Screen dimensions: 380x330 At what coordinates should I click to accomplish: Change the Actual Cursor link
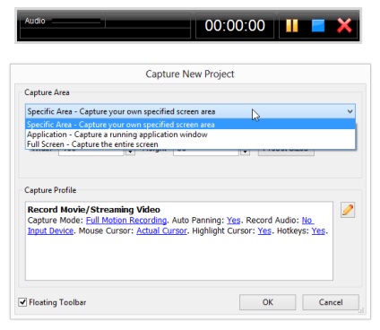[161, 230]
